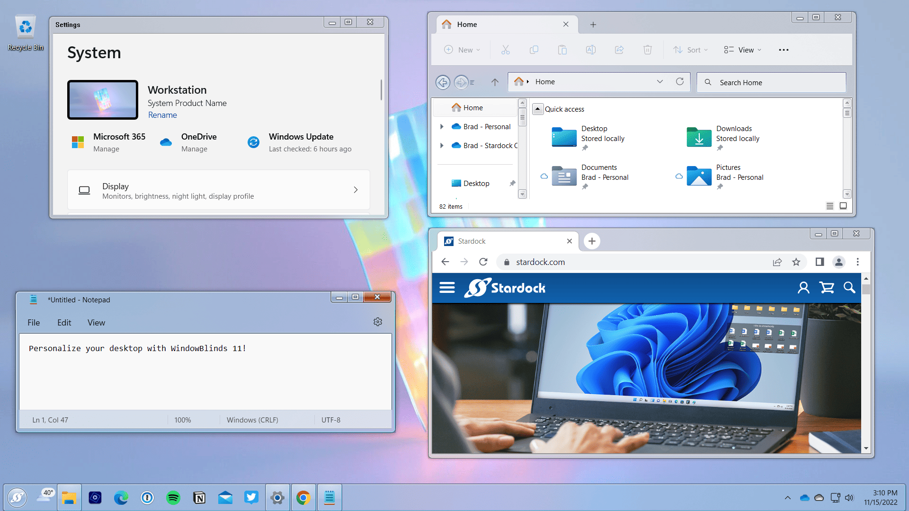The image size is (909, 511).
Task: Click the search magnifier on the Stardock site
Action: coord(849,287)
